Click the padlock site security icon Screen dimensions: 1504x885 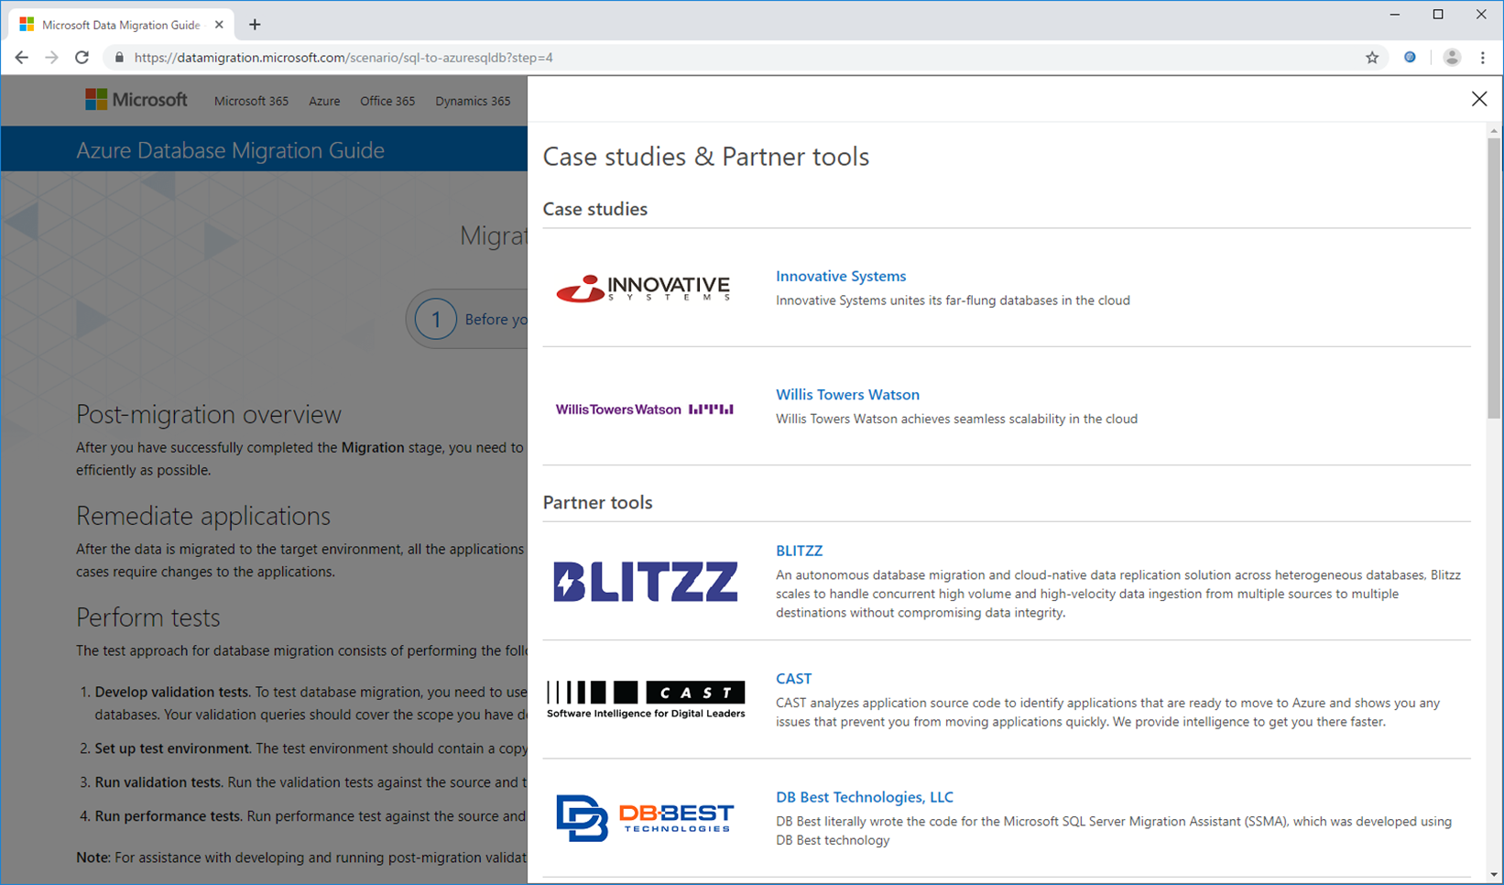[119, 58]
